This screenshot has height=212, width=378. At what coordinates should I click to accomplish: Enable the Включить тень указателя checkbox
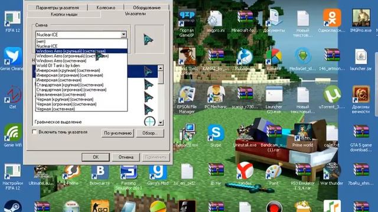click(34, 132)
